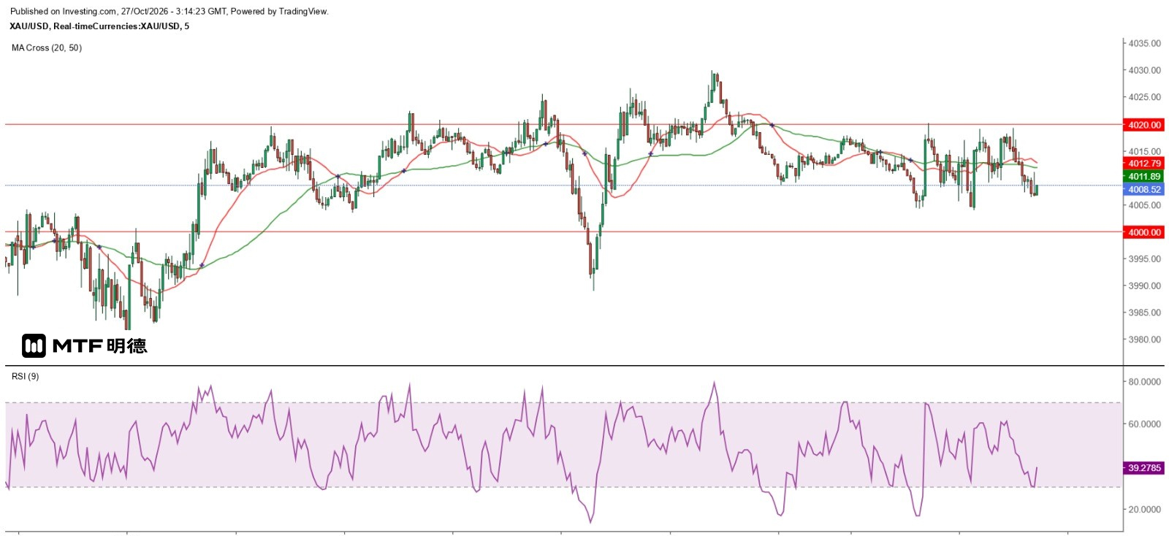Click the red 4020.00 price tag

click(x=1143, y=125)
